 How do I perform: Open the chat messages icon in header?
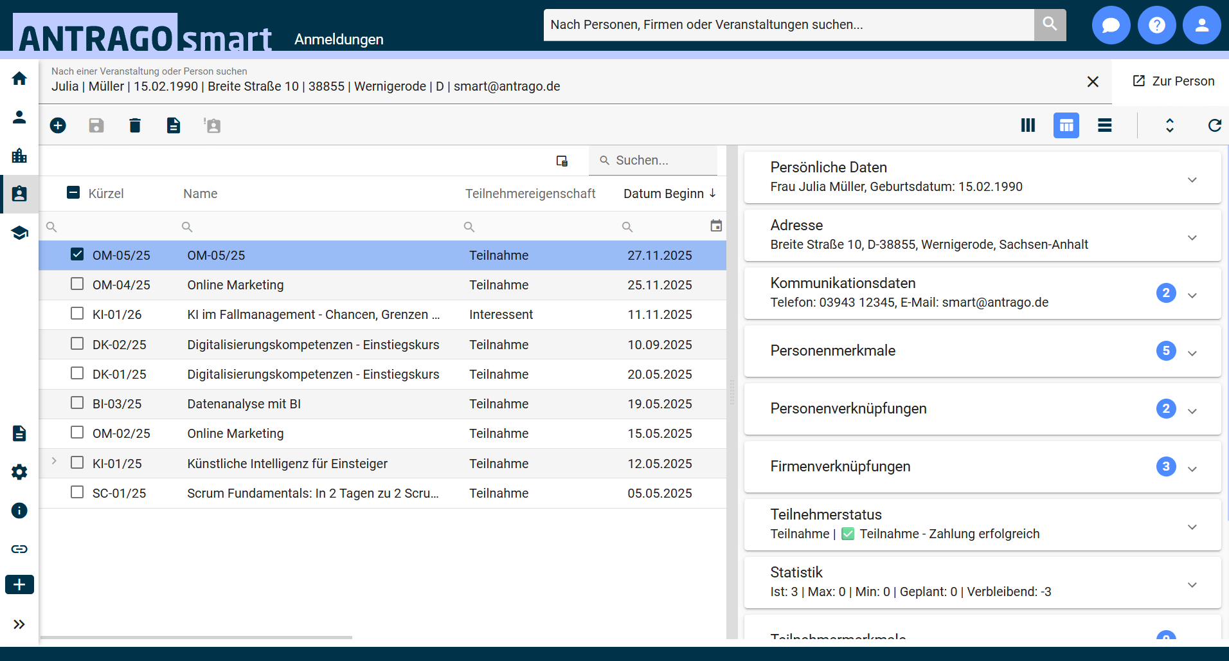coord(1111,25)
